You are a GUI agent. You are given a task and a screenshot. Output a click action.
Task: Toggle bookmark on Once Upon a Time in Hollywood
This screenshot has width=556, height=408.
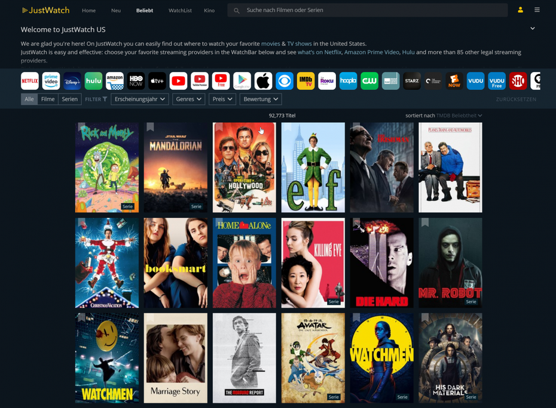click(219, 126)
